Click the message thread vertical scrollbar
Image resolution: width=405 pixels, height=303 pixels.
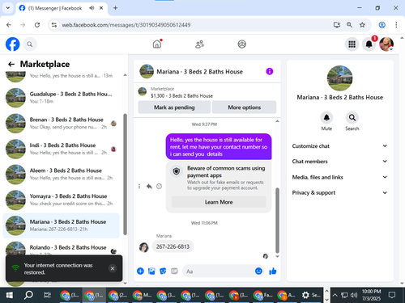click(x=277, y=220)
